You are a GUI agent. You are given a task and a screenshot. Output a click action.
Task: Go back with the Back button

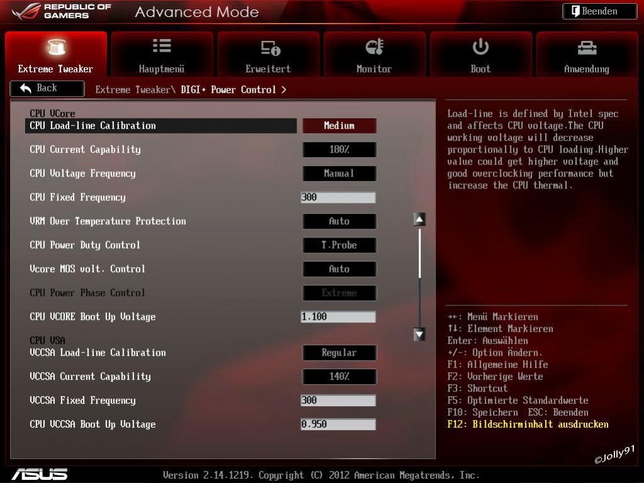click(47, 88)
